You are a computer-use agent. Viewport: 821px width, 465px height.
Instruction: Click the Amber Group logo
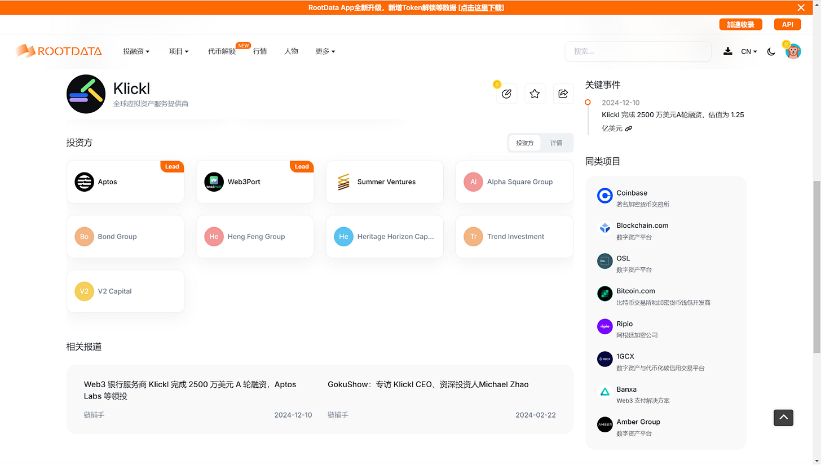tap(604, 424)
